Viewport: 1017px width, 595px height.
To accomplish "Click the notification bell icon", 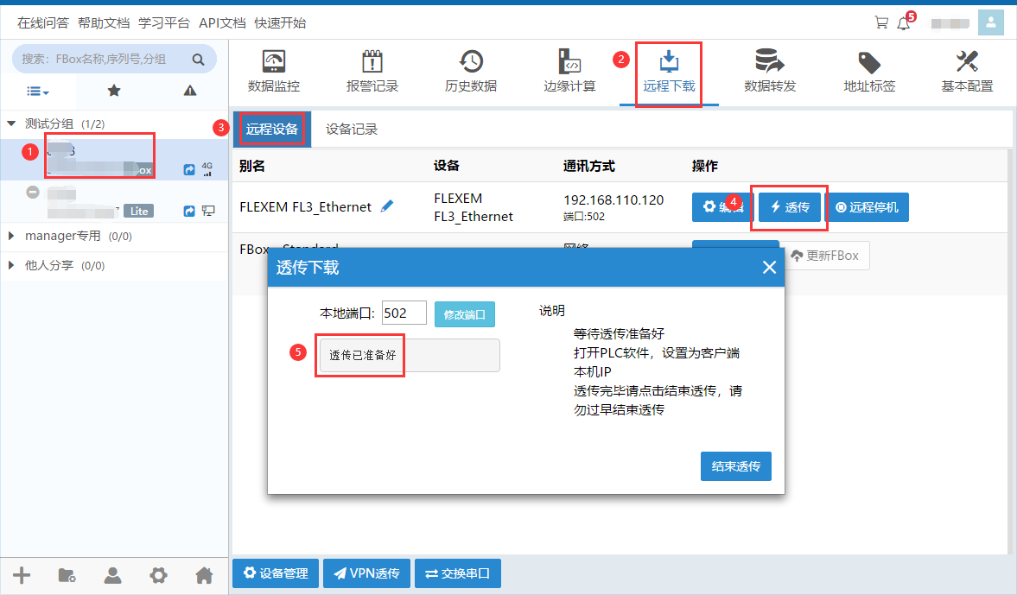I will (x=904, y=23).
